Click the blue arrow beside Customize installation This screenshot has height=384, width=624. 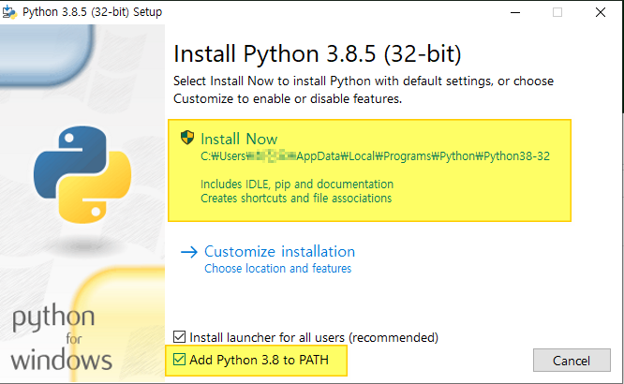pos(189,252)
